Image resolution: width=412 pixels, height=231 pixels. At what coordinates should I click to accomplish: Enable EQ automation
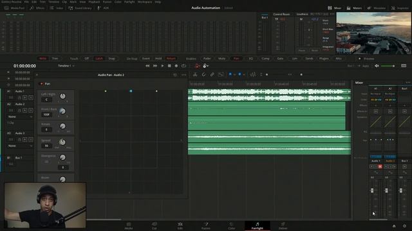[x=251, y=58]
